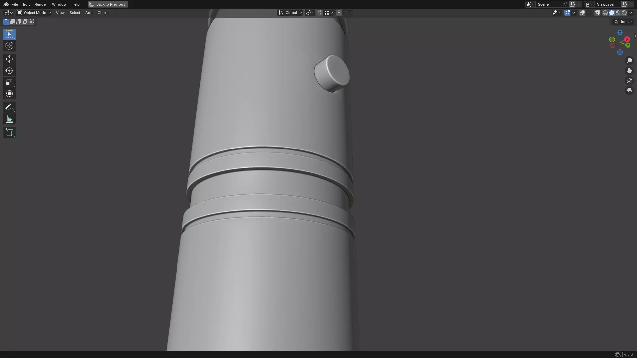Open the Window menu
Viewport: 637px width, 358px height.
pyautogui.click(x=59, y=4)
